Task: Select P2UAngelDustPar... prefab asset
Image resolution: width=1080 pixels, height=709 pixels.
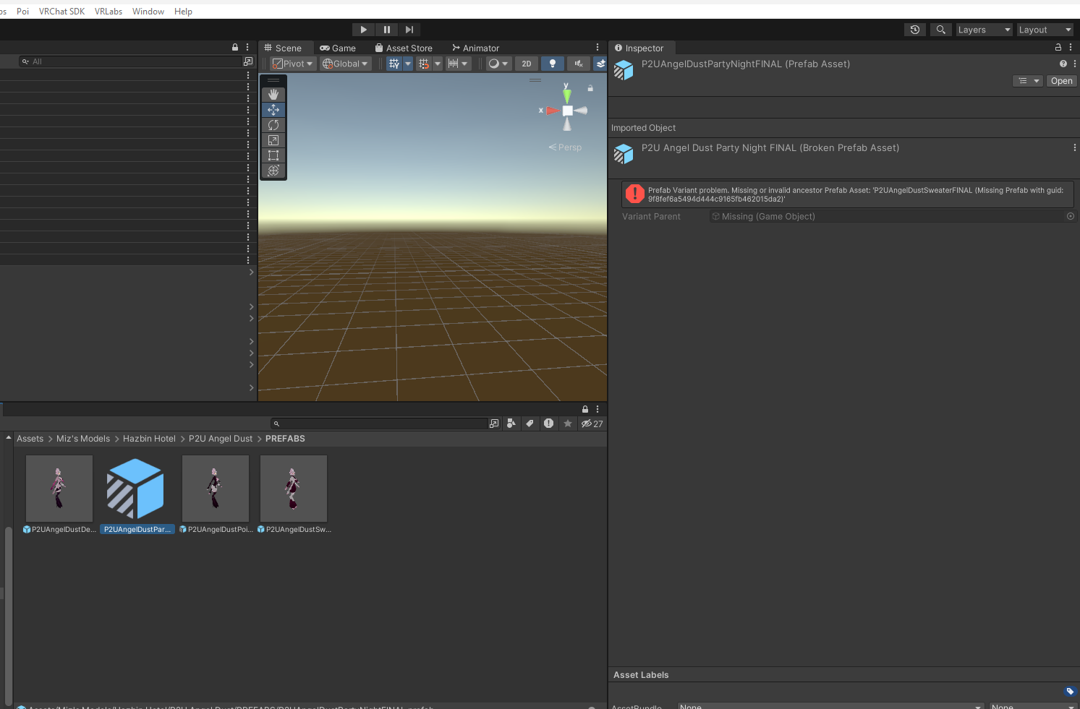Action: 137,495
